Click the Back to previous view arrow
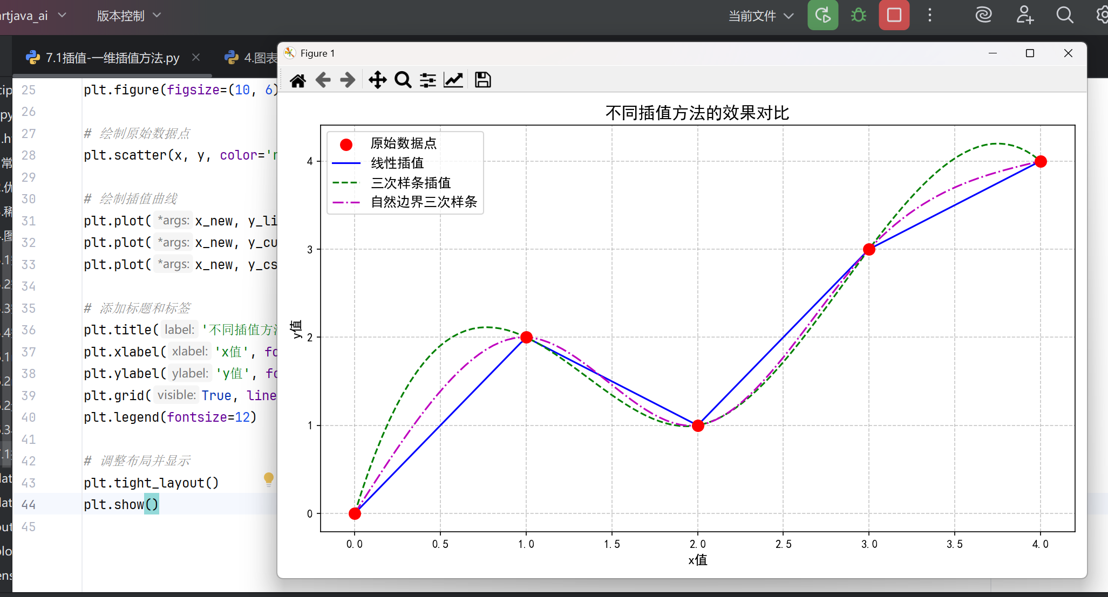Image resolution: width=1108 pixels, height=597 pixels. point(323,80)
